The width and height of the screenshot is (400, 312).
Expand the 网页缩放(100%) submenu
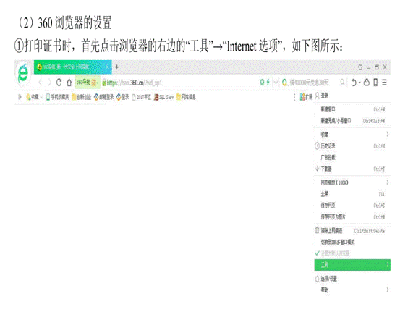point(352,182)
